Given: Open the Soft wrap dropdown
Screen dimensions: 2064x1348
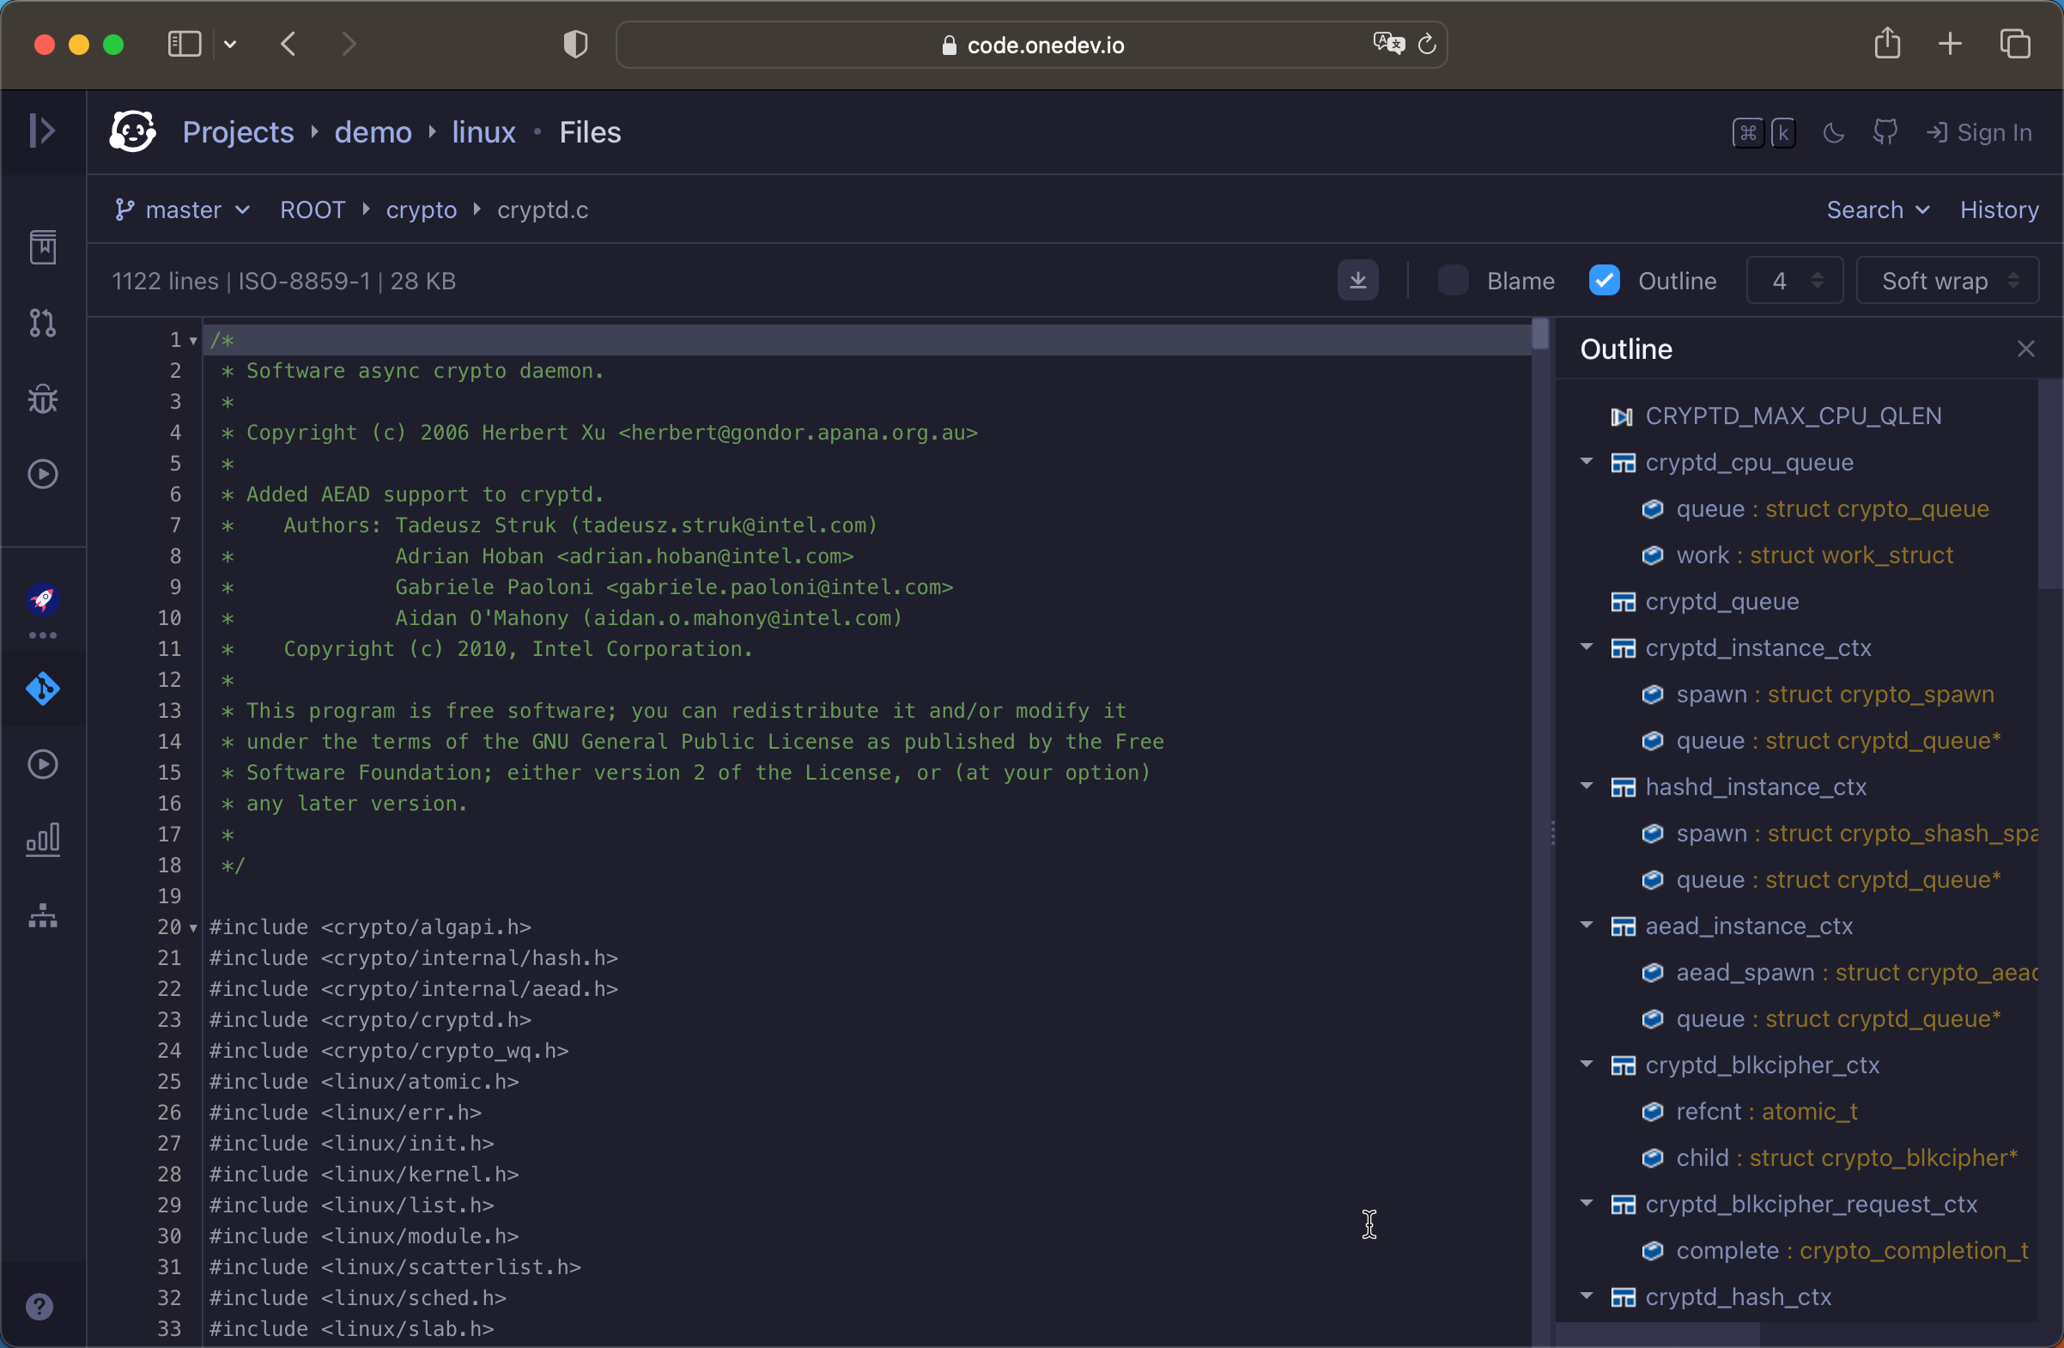Looking at the screenshot, I should (x=1948, y=279).
